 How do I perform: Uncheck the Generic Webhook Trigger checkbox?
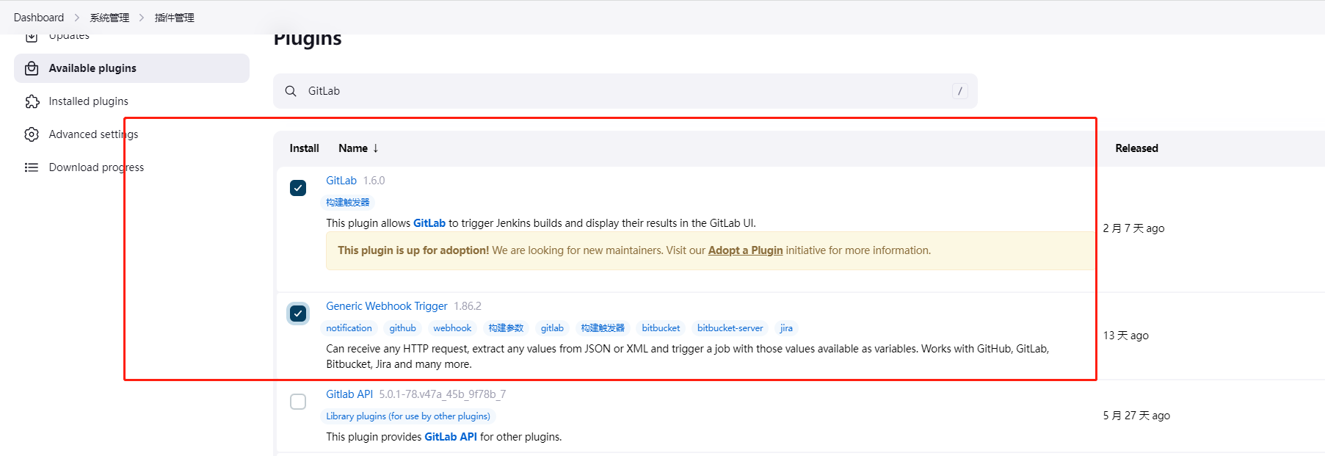tap(298, 314)
